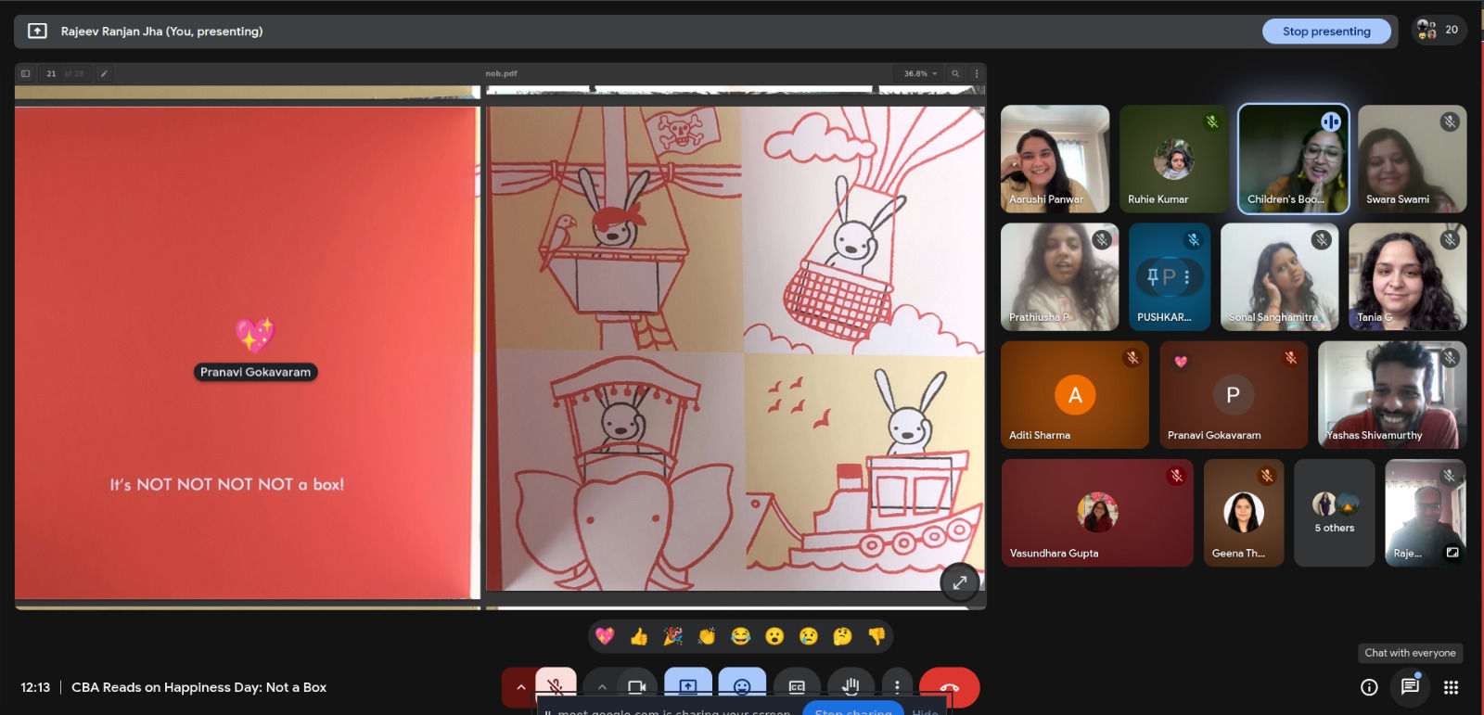This screenshot has height=715, width=1484.
Task: Select Yashas Shivamurthy's video tile
Action: click(x=1392, y=395)
